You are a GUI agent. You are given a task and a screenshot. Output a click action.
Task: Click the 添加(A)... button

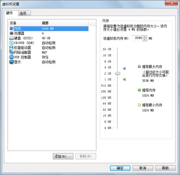tap(63, 156)
